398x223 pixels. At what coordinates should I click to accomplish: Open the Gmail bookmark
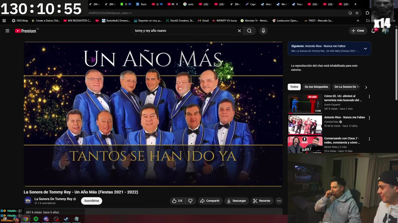pos(203,21)
